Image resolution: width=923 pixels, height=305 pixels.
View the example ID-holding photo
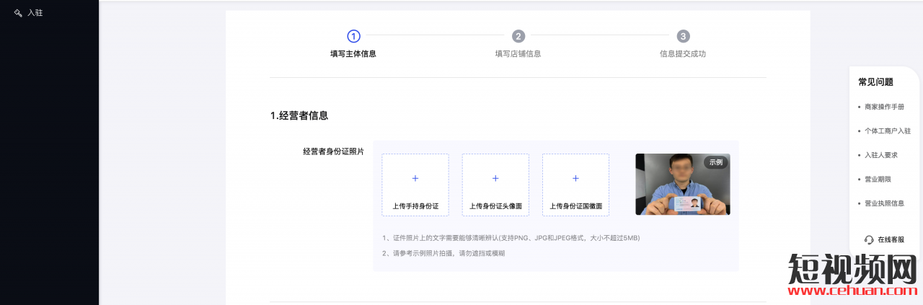(682, 185)
